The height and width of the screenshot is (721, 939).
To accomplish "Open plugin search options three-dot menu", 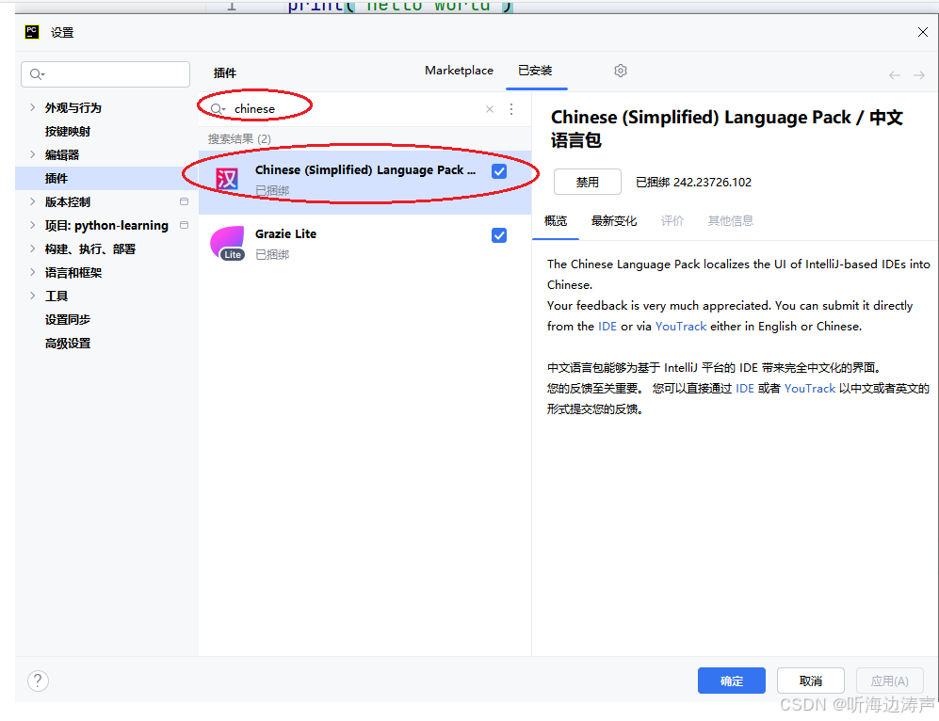I will (511, 109).
